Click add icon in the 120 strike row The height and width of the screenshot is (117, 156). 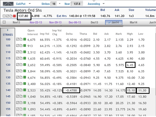(21, 64)
